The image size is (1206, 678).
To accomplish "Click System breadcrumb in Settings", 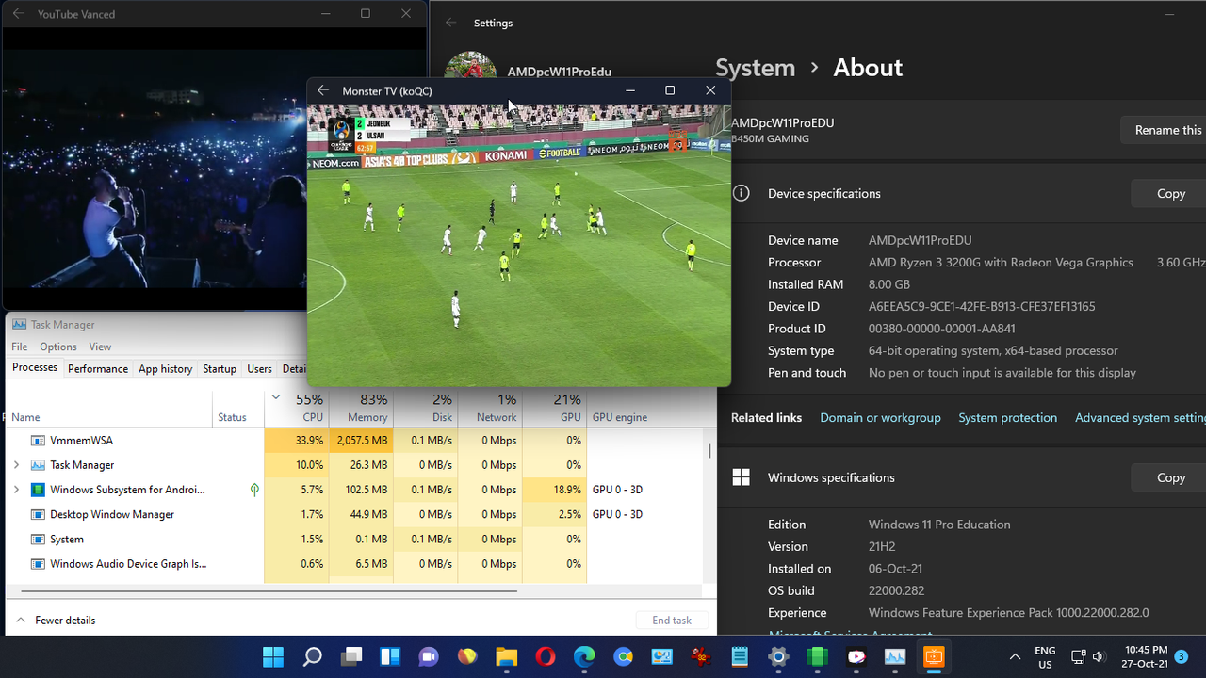I will 755,68.
